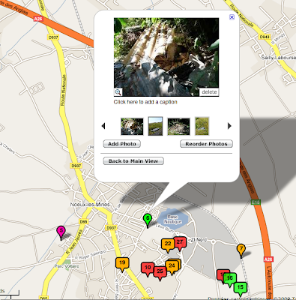Viewport: 296px width, 300px height.
Task: Click the Reorder Photos button
Action: pyautogui.click(x=206, y=144)
